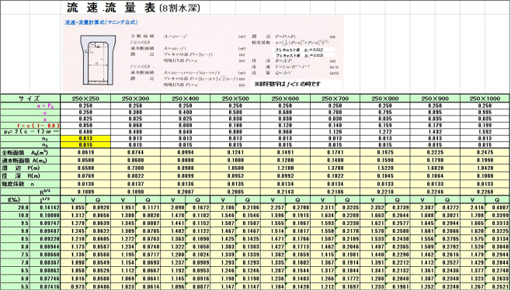Click the 20.0 slope value in I(‰) column

click(15, 207)
